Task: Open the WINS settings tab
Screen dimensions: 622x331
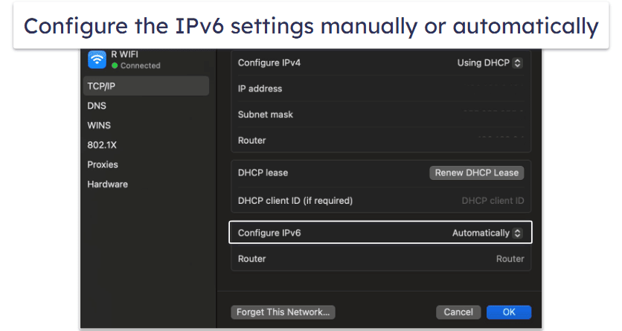Action: pyautogui.click(x=99, y=125)
